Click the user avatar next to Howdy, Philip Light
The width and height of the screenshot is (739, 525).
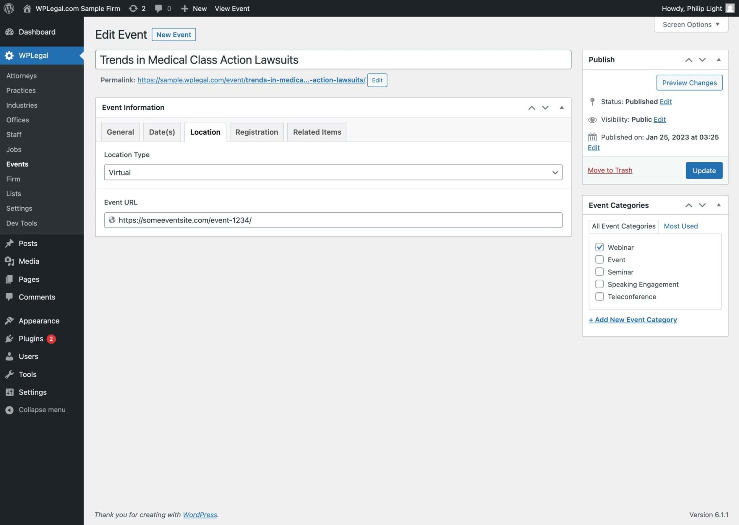click(x=730, y=8)
